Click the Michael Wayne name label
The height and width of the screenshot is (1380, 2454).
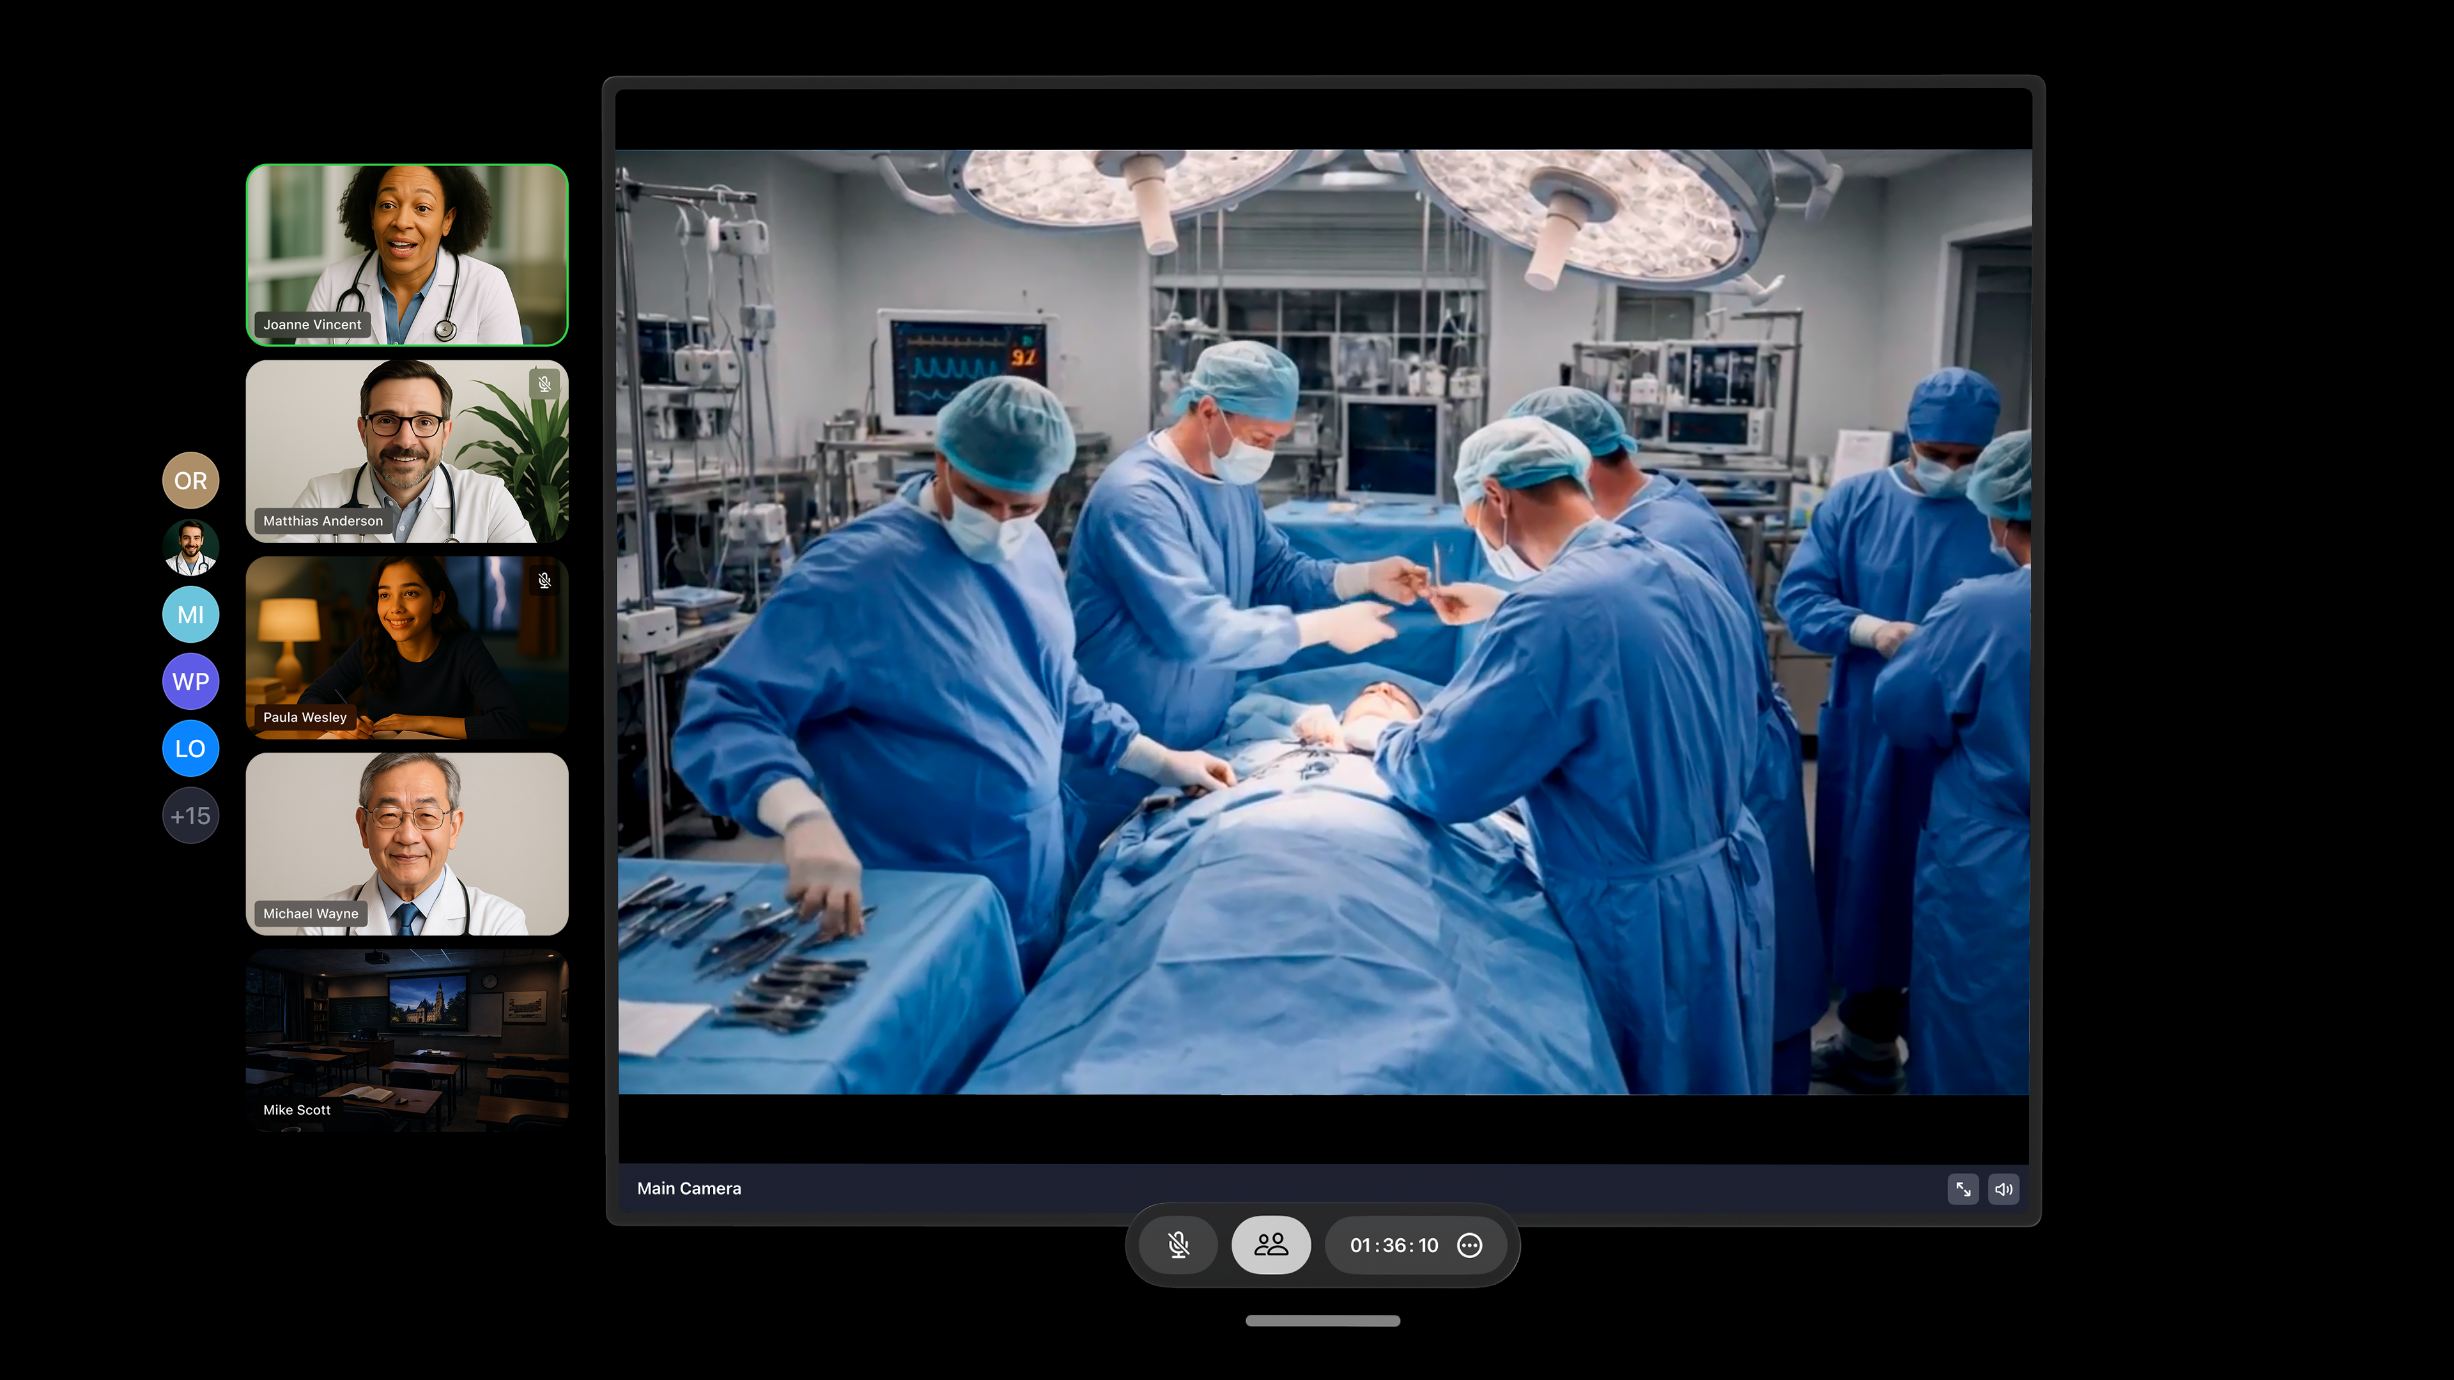click(x=311, y=914)
